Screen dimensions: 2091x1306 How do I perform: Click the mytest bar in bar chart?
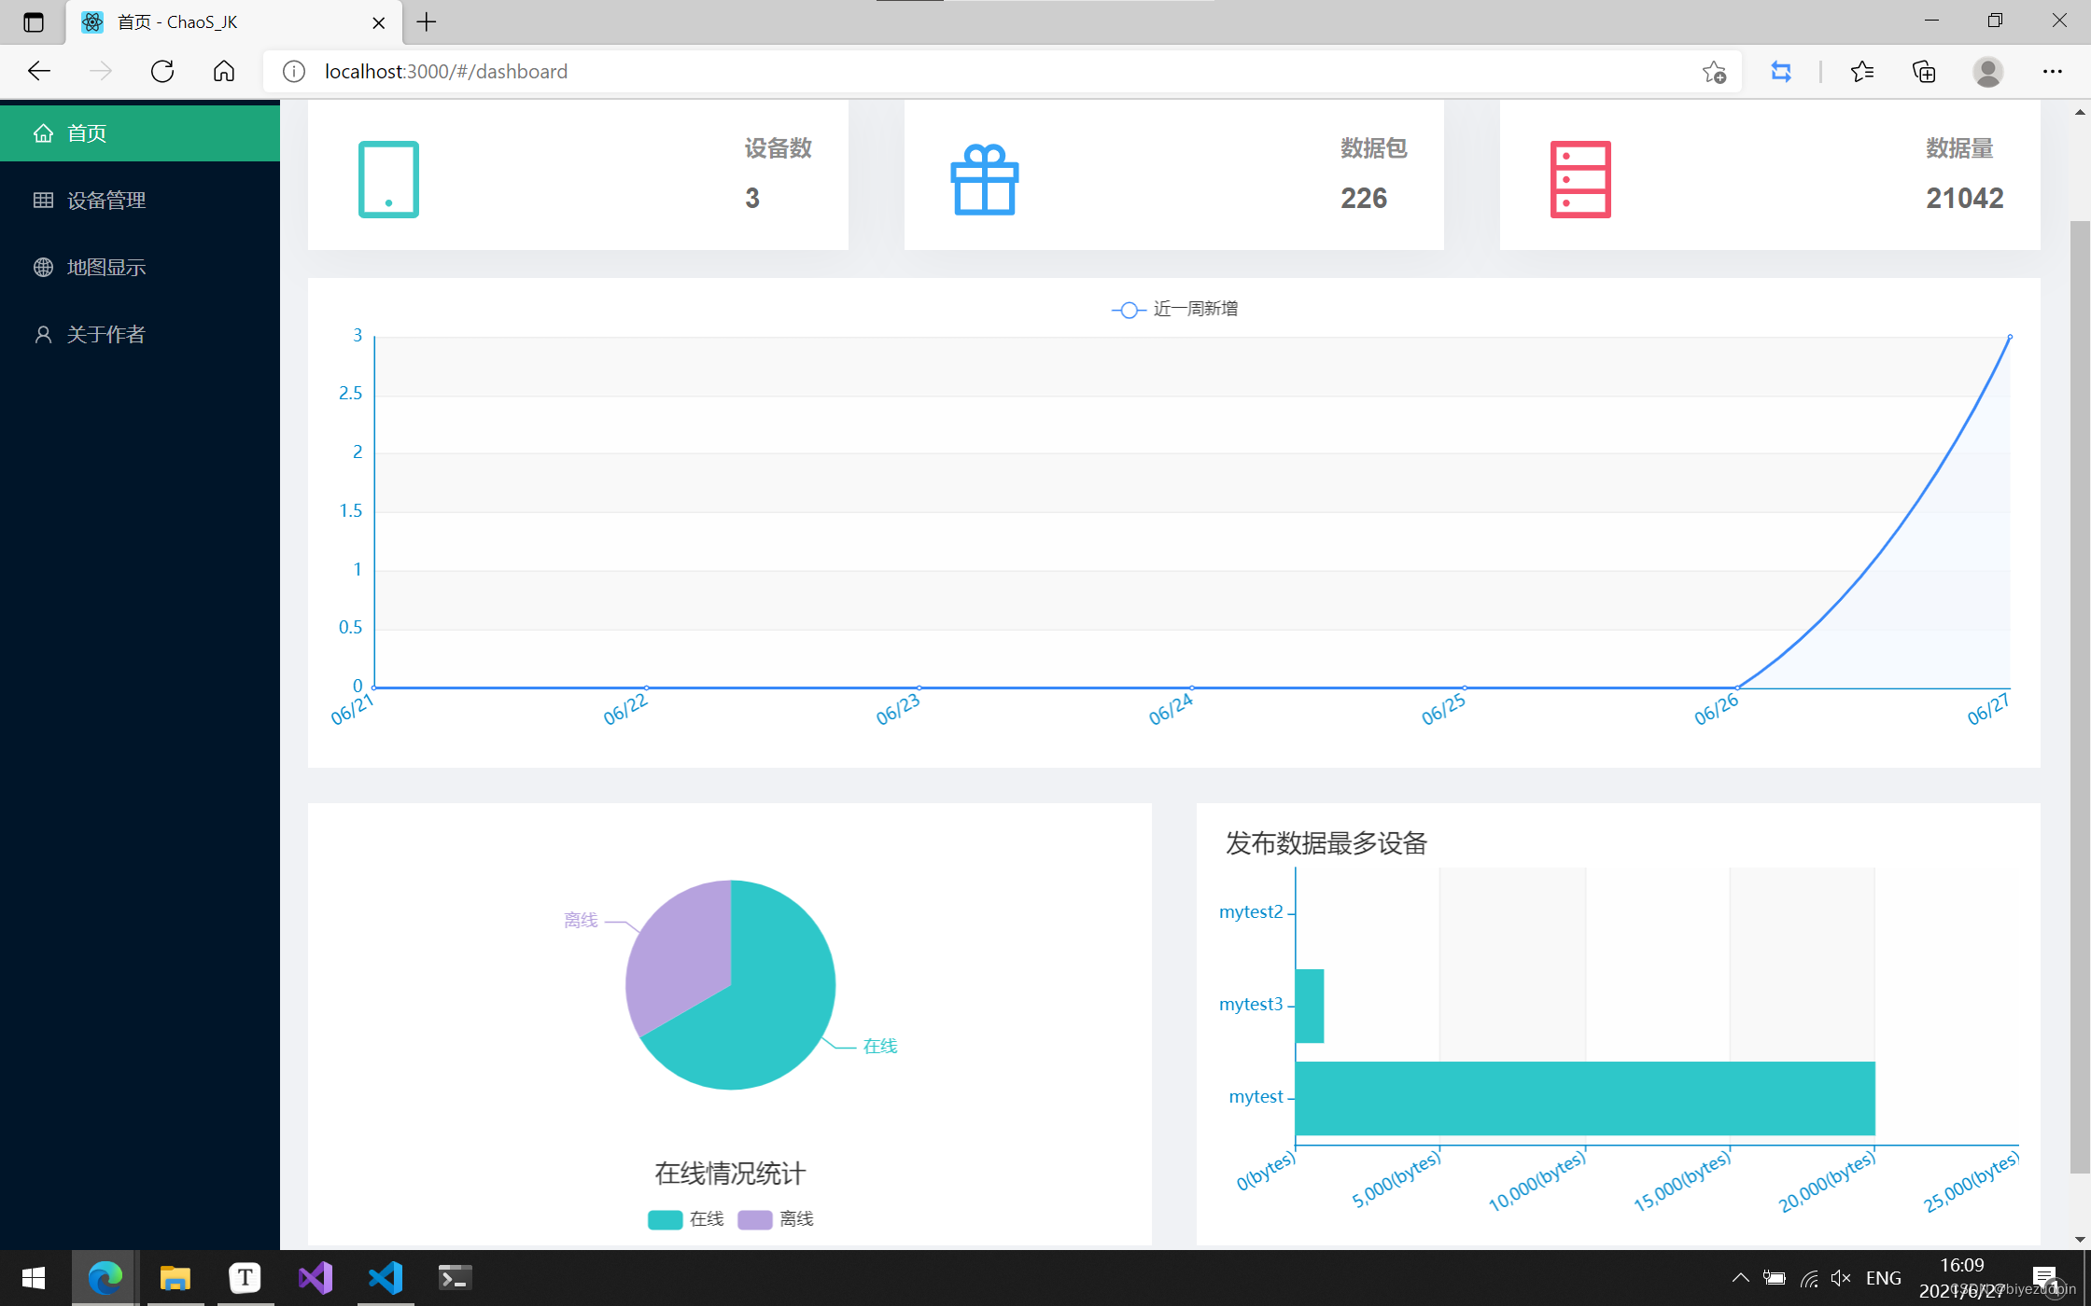1584,1098
